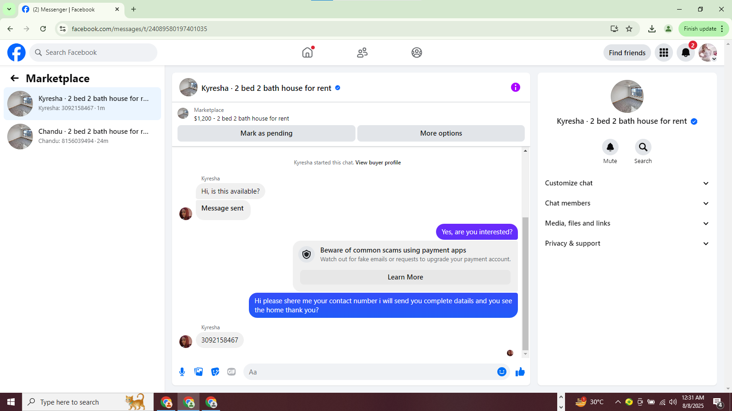This screenshot has height=411, width=732.
Task: Expand Media, files and links section
Action: click(627, 223)
